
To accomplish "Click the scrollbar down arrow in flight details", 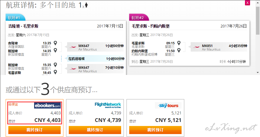I will click(x=258, y=73).
